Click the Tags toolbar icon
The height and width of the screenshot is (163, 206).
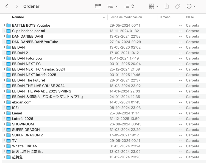pos(177,6)
